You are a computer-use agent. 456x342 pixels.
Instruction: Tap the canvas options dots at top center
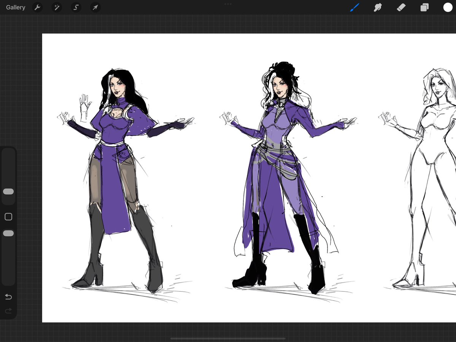click(228, 4)
